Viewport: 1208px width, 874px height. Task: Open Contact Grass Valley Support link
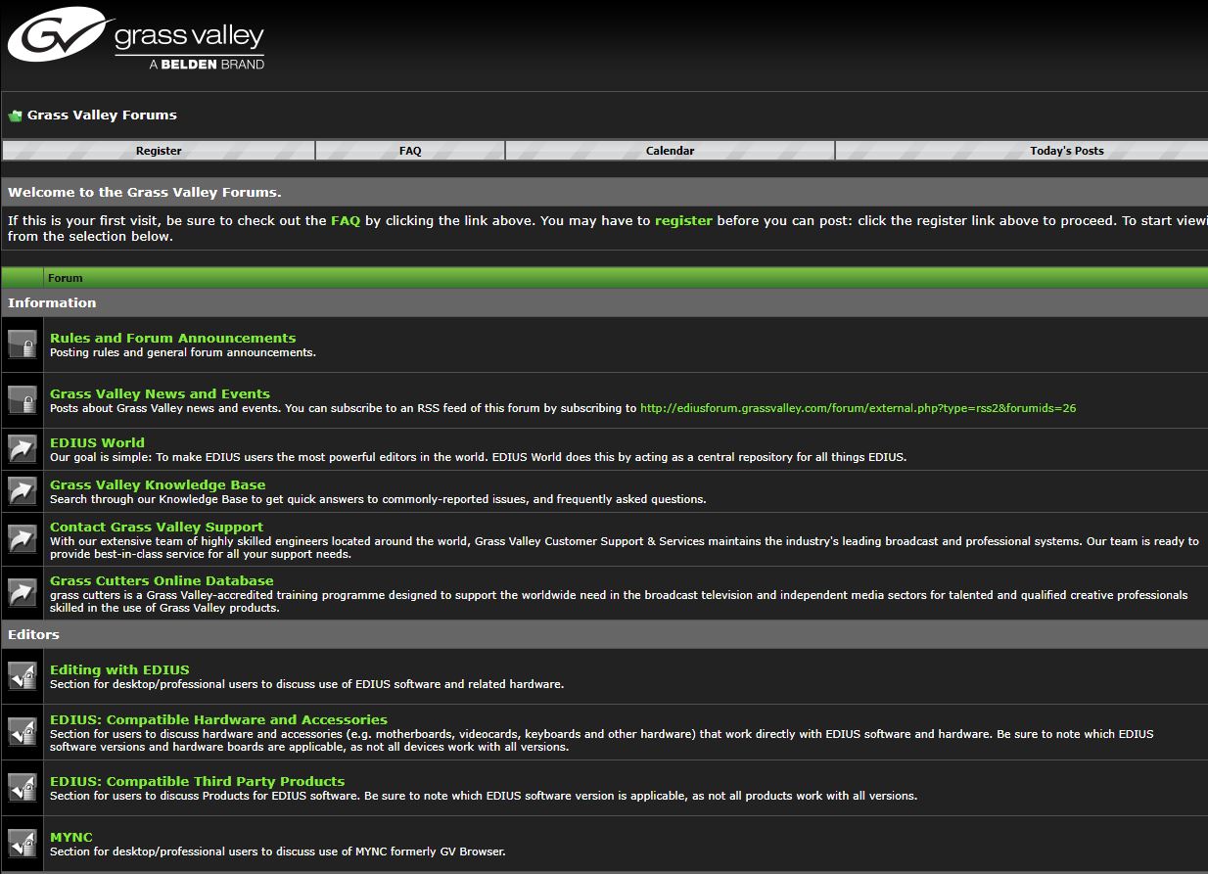pyautogui.click(x=157, y=527)
